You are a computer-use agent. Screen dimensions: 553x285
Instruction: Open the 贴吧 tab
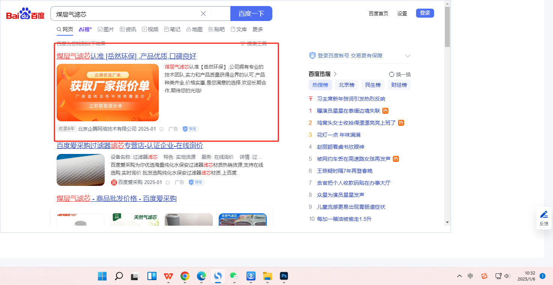point(216,29)
